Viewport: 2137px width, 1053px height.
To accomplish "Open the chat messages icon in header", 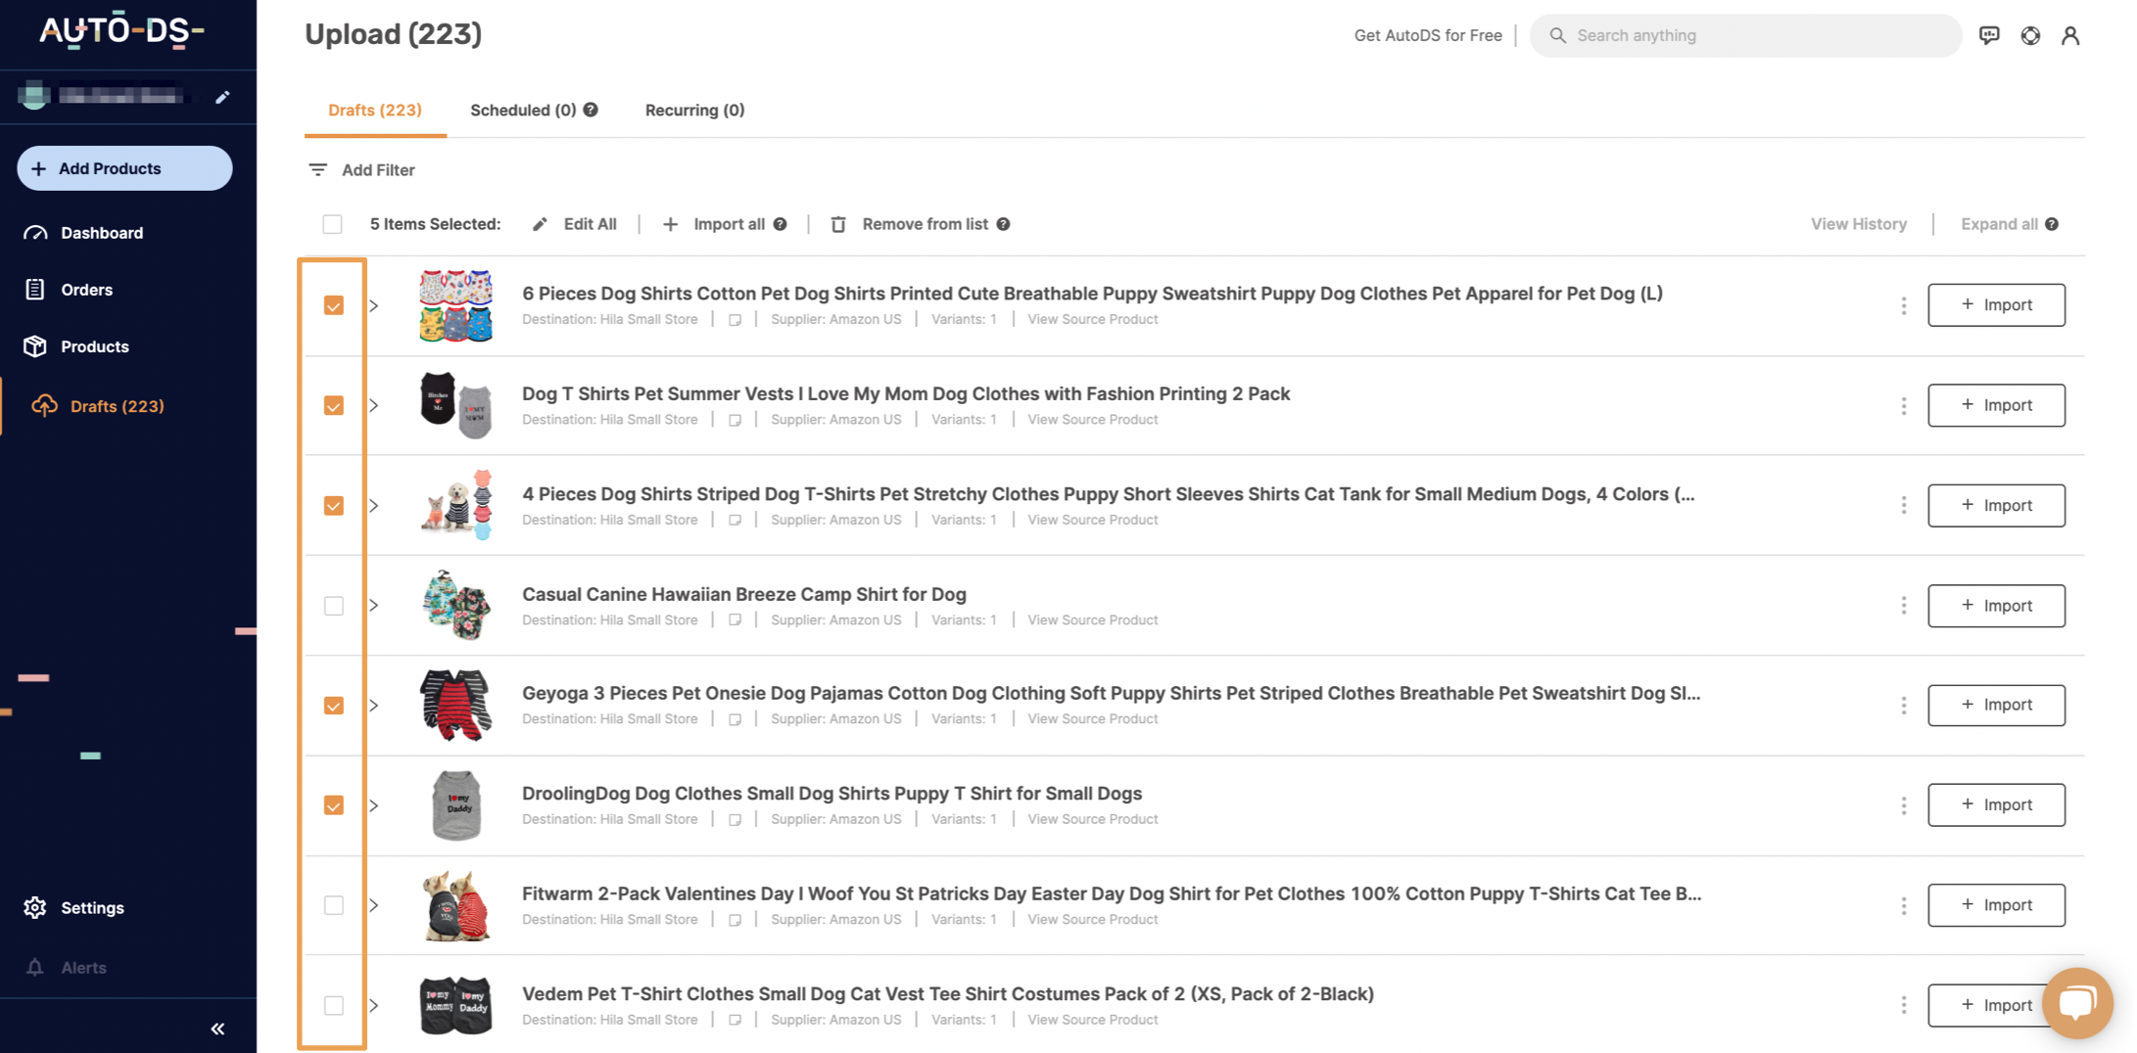I will [x=1989, y=35].
